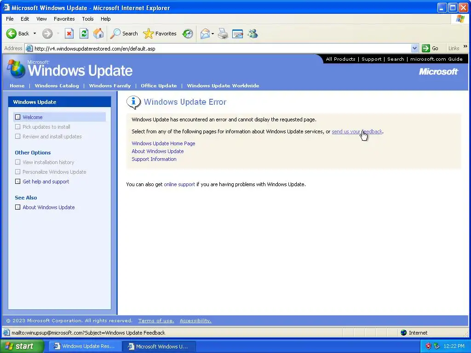Open the Windows Update Home Page link
The height and width of the screenshot is (353, 471).
pyautogui.click(x=163, y=143)
